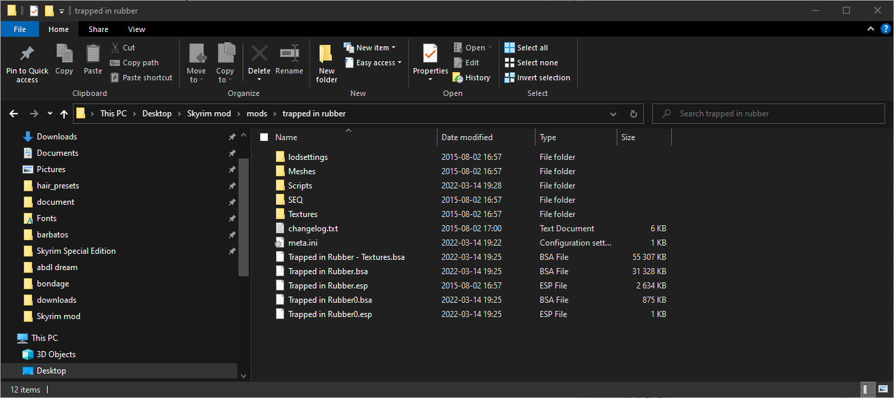Viewport: 894px width, 398px height.
Task: Refresh the current folder
Action: click(x=633, y=114)
